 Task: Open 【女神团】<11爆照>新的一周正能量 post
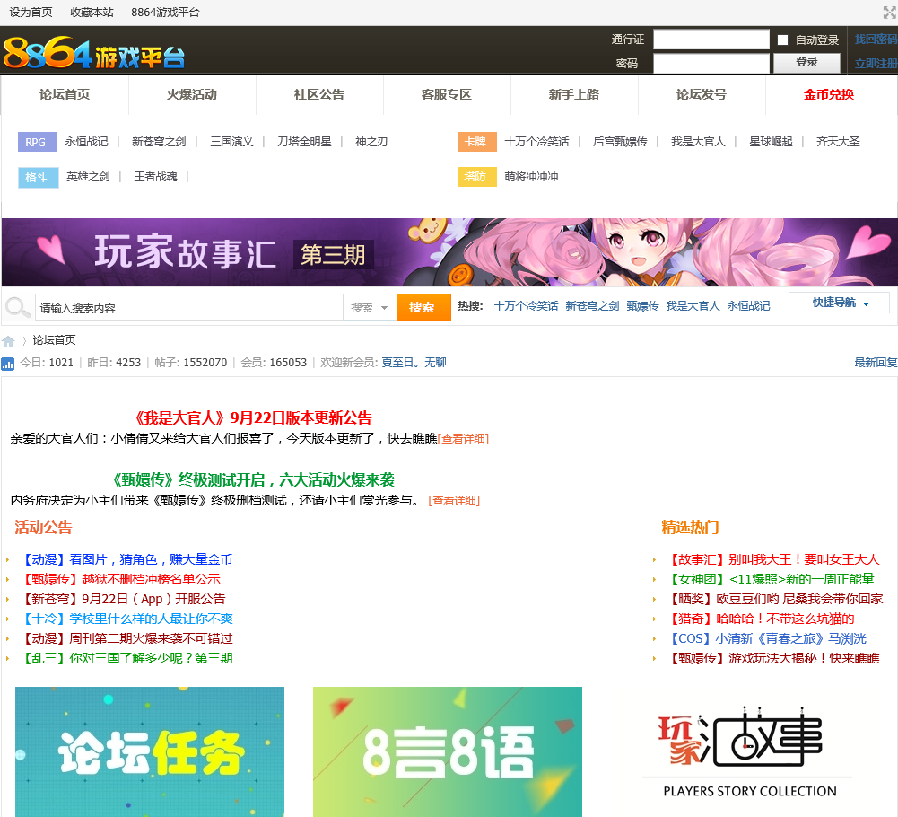771,579
